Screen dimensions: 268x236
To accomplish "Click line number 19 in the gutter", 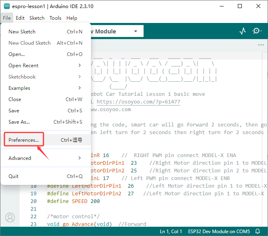I will pyautogui.click(x=33, y=194).
